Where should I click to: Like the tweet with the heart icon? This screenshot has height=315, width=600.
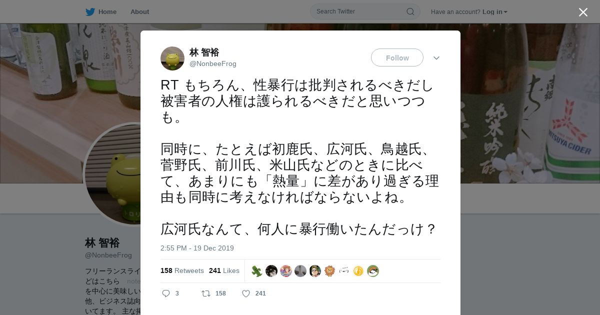point(246,293)
